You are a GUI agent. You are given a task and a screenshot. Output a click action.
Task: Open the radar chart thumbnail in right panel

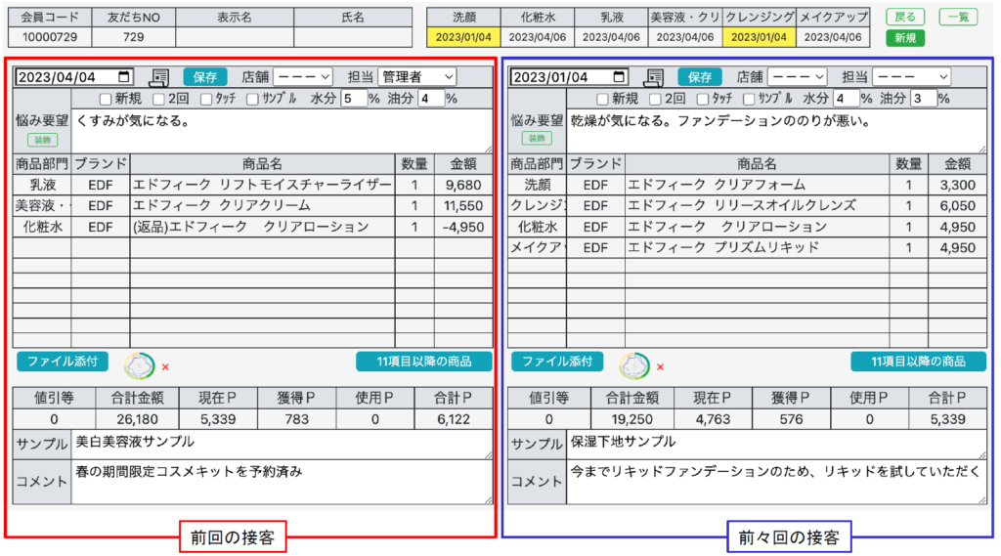[634, 365]
